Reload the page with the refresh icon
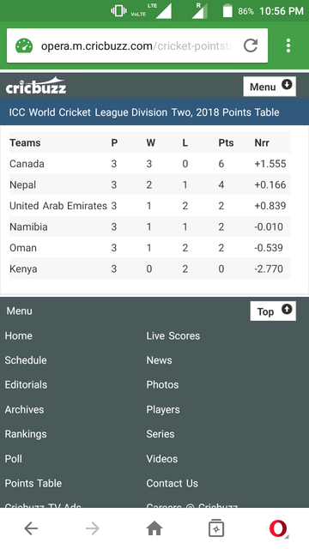309x549 pixels. coord(251,45)
